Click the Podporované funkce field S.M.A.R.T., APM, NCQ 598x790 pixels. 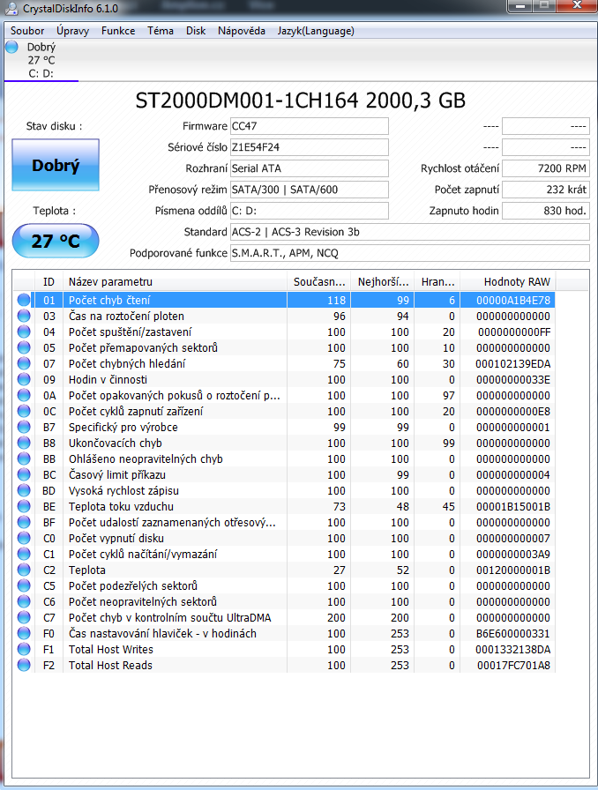click(x=410, y=253)
